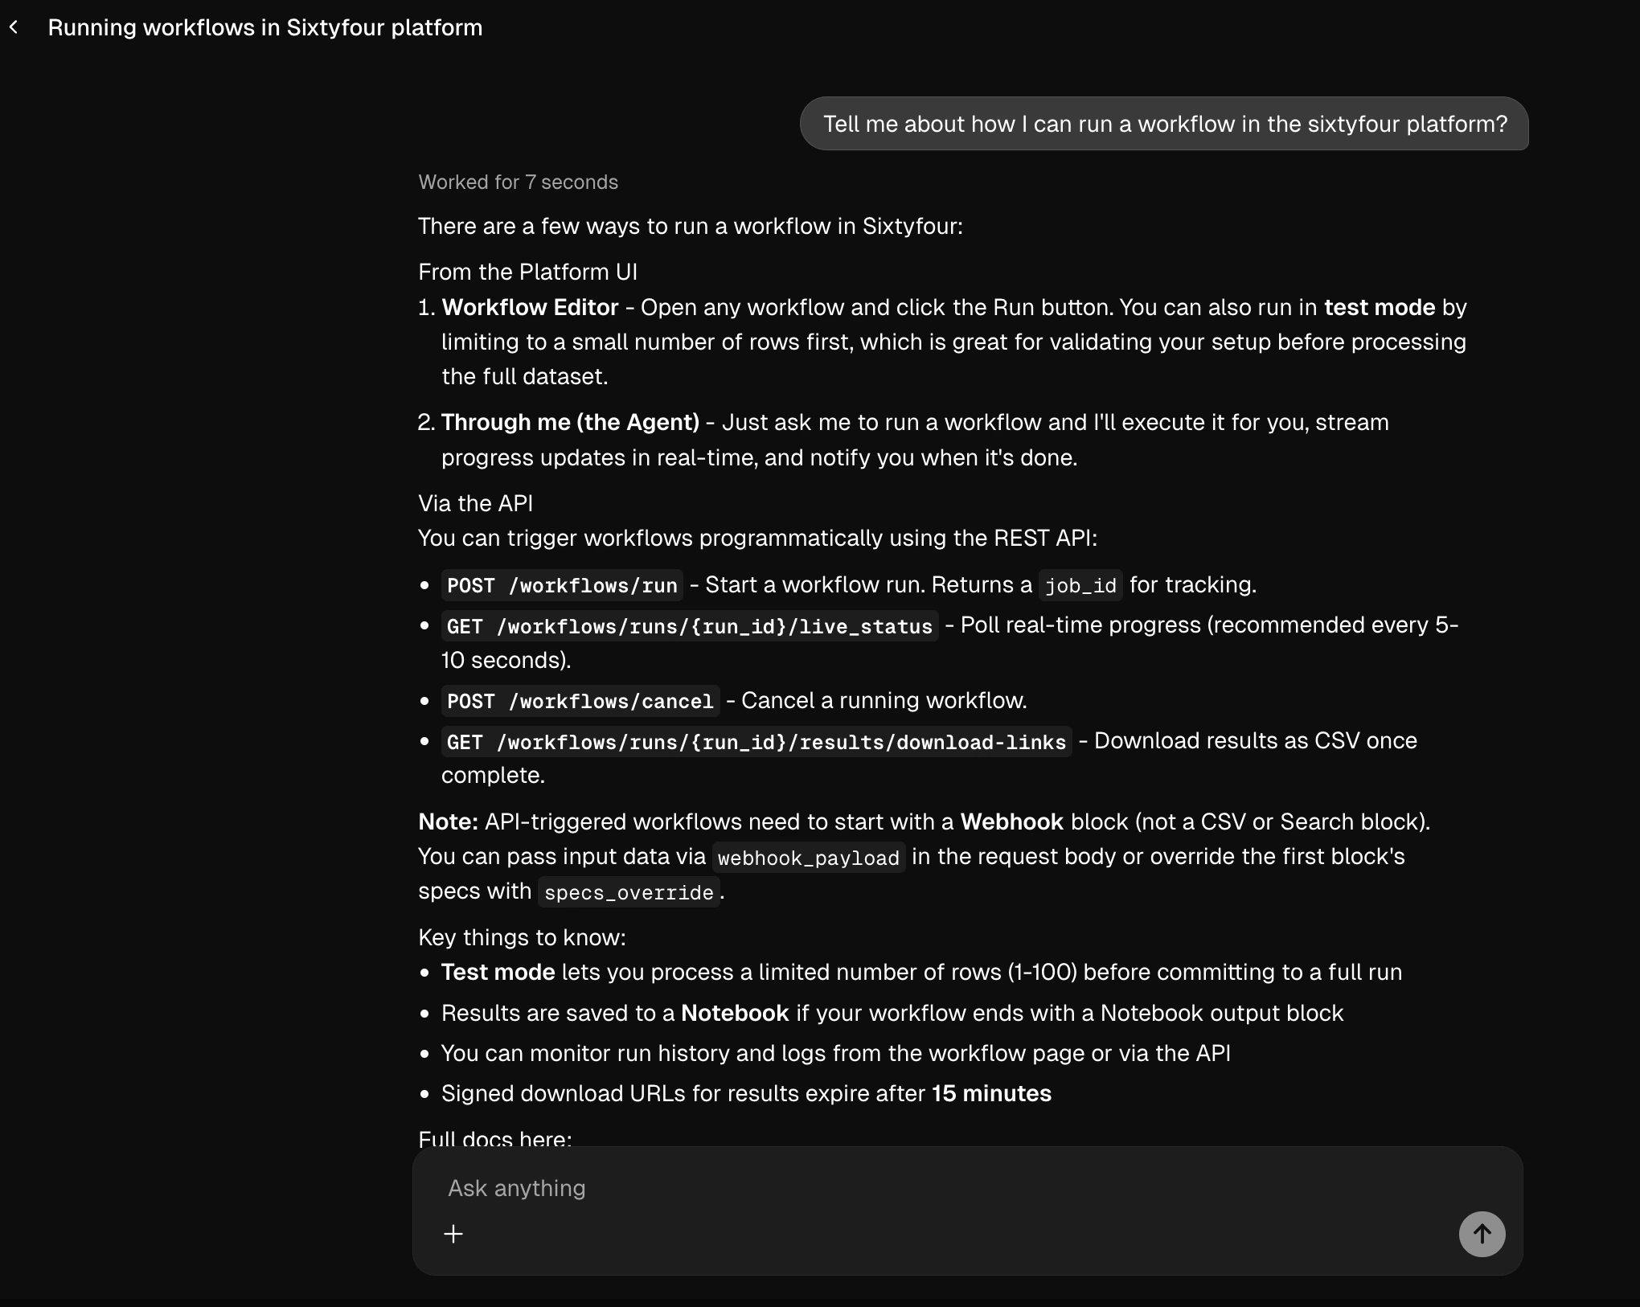
Task: Click the bold Through me (the Agent) text
Action: click(570, 422)
